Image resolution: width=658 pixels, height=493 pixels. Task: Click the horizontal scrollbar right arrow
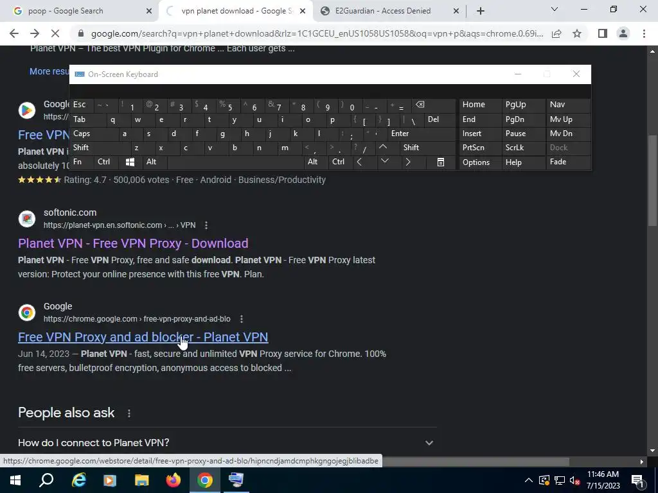(x=642, y=462)
